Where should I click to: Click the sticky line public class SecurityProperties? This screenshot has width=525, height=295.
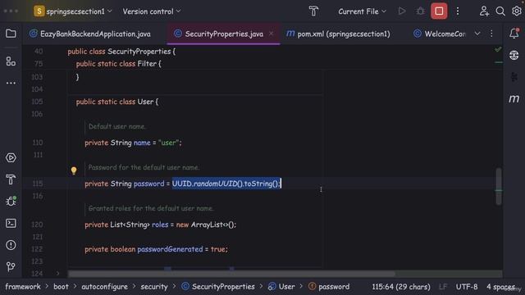121,51
